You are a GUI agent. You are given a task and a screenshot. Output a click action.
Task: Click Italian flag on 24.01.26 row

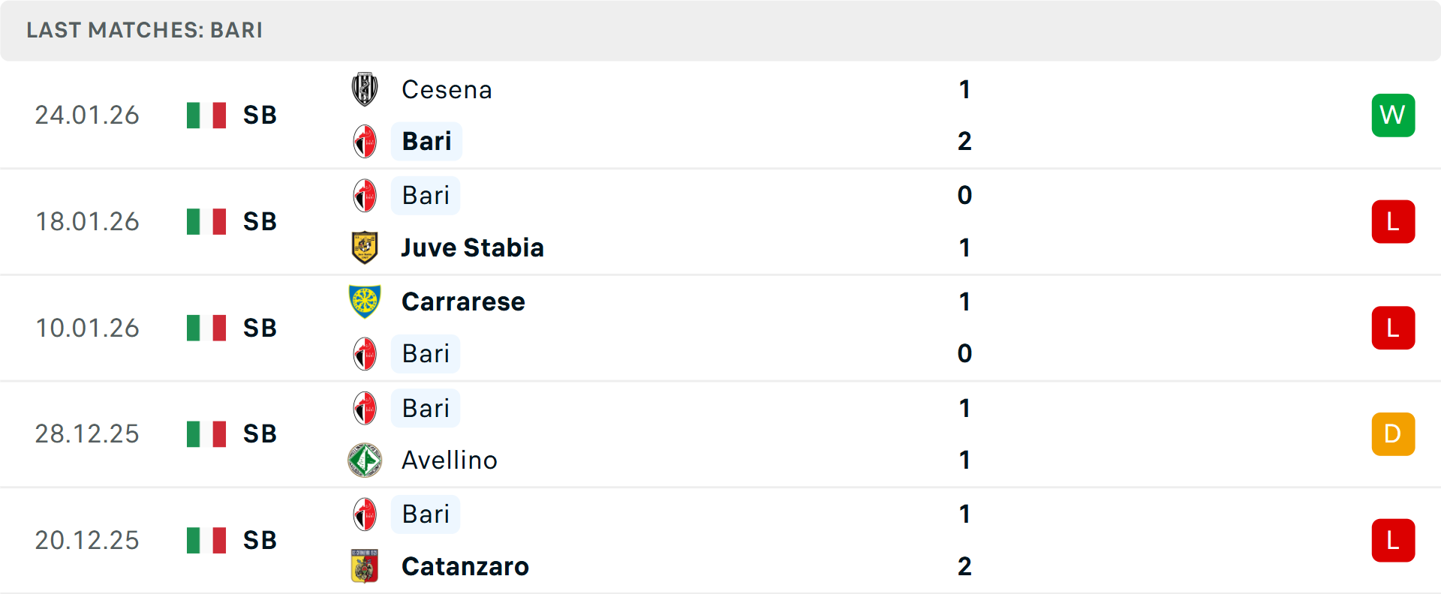pyautogui.click(x=206, y=115)
